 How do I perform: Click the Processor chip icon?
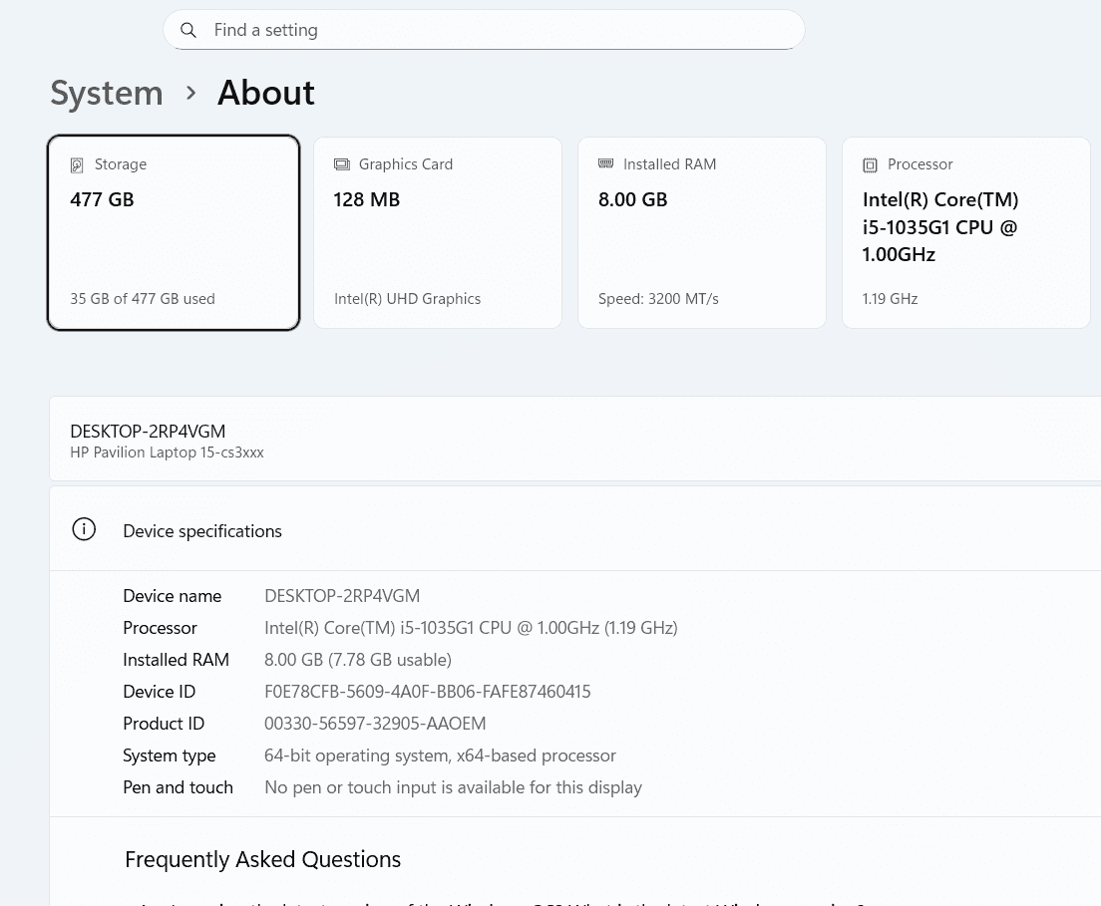pos(870,165)
